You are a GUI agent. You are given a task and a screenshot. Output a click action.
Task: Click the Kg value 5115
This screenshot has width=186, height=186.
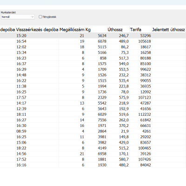tap(102, 47)
